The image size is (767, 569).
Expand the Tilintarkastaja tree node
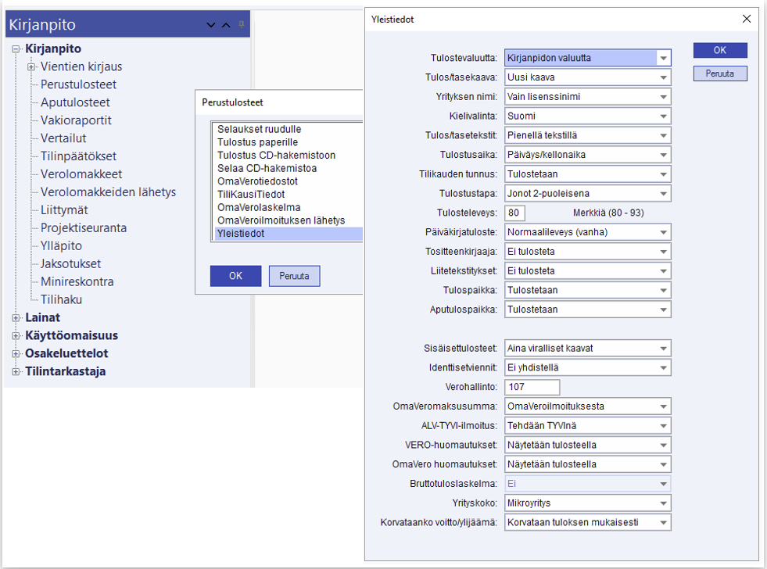click(16, 372)
